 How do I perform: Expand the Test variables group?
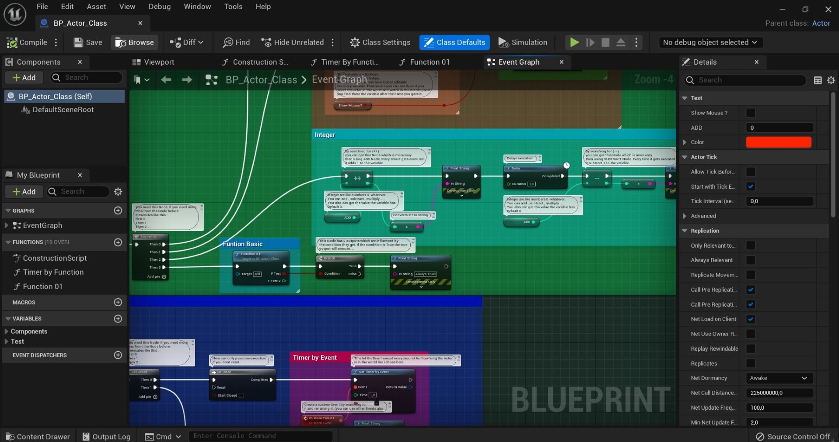(x=6, y=342)
